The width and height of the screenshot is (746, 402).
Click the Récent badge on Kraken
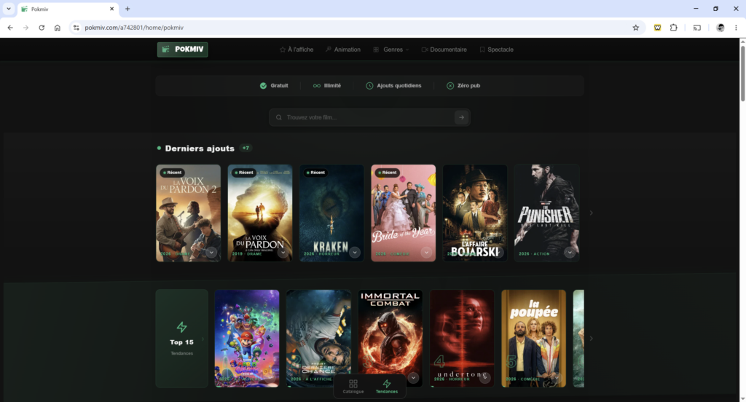(x=317, y=173)
